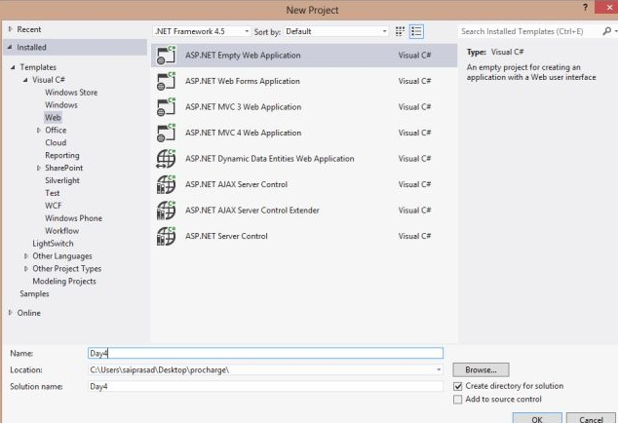
Task: Switch to small icons view
Action: point(400,31)
